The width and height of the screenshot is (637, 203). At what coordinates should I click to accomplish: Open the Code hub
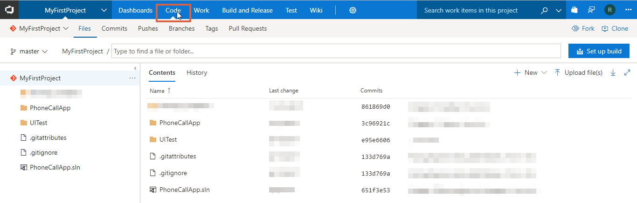pos(173,10)
